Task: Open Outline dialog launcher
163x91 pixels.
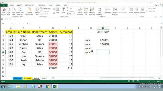Action: [156, 17]
